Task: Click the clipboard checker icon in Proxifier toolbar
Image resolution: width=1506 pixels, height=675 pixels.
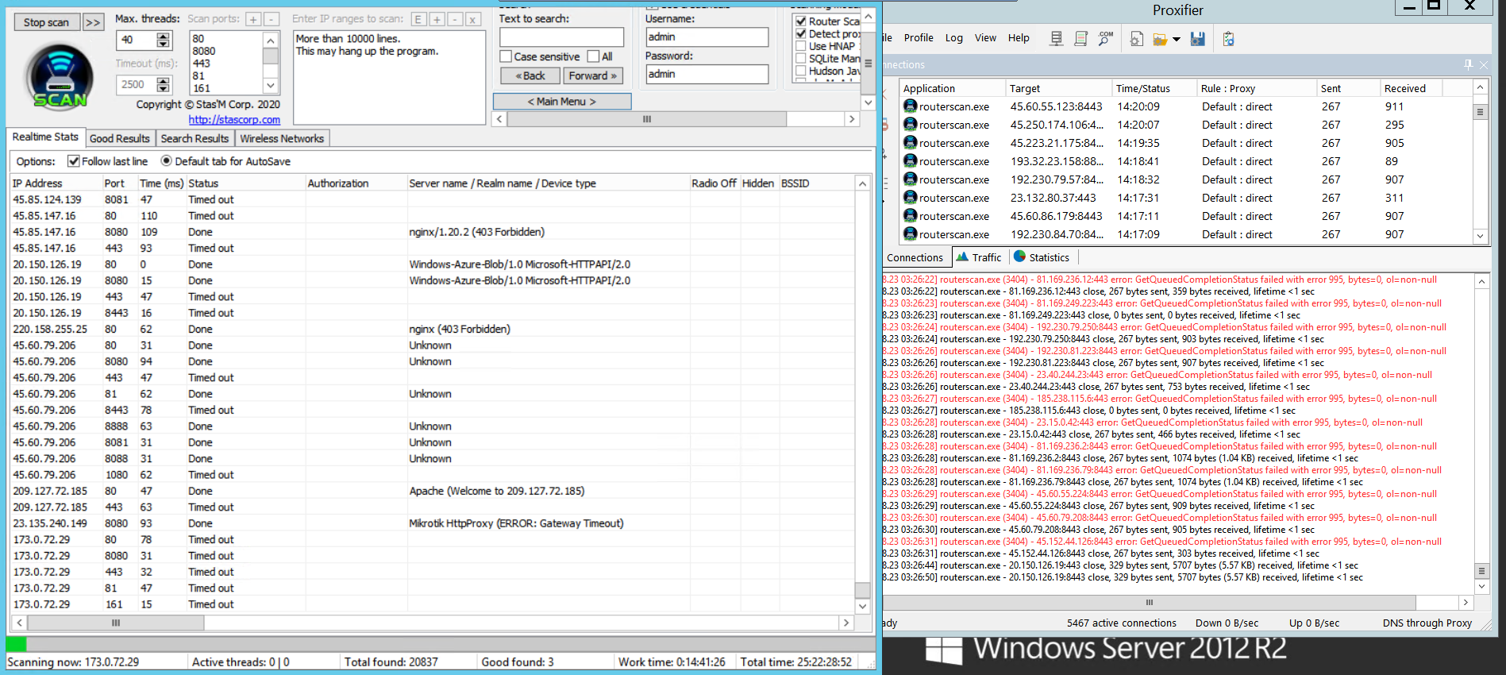Action: pyautogui.click(x=1228, y=39)
